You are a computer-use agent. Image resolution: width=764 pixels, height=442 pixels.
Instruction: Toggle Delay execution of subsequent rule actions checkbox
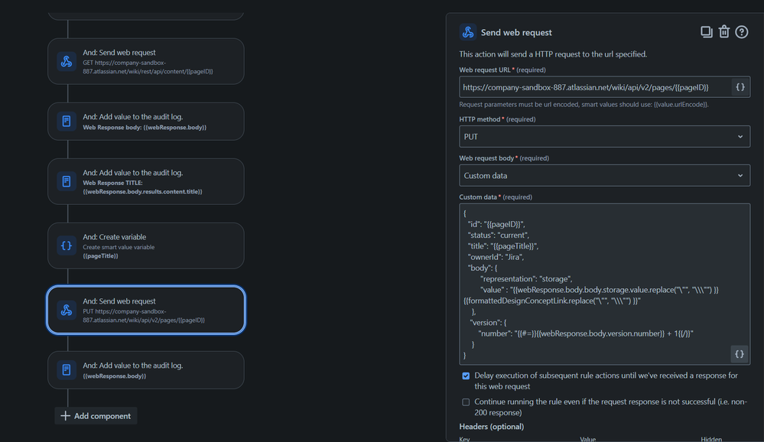pos(466,375)
